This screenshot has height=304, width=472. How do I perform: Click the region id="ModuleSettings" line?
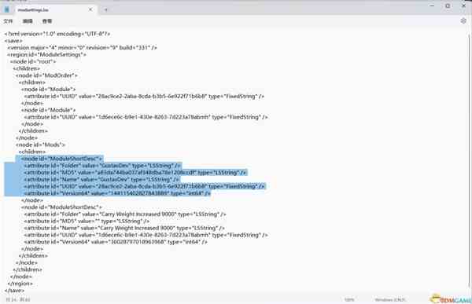pyautogui.click(x=46, y=54)
